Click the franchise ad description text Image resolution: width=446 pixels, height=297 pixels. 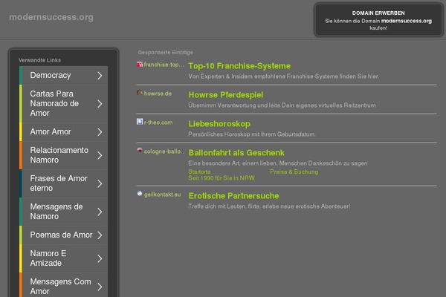(284, 76)
